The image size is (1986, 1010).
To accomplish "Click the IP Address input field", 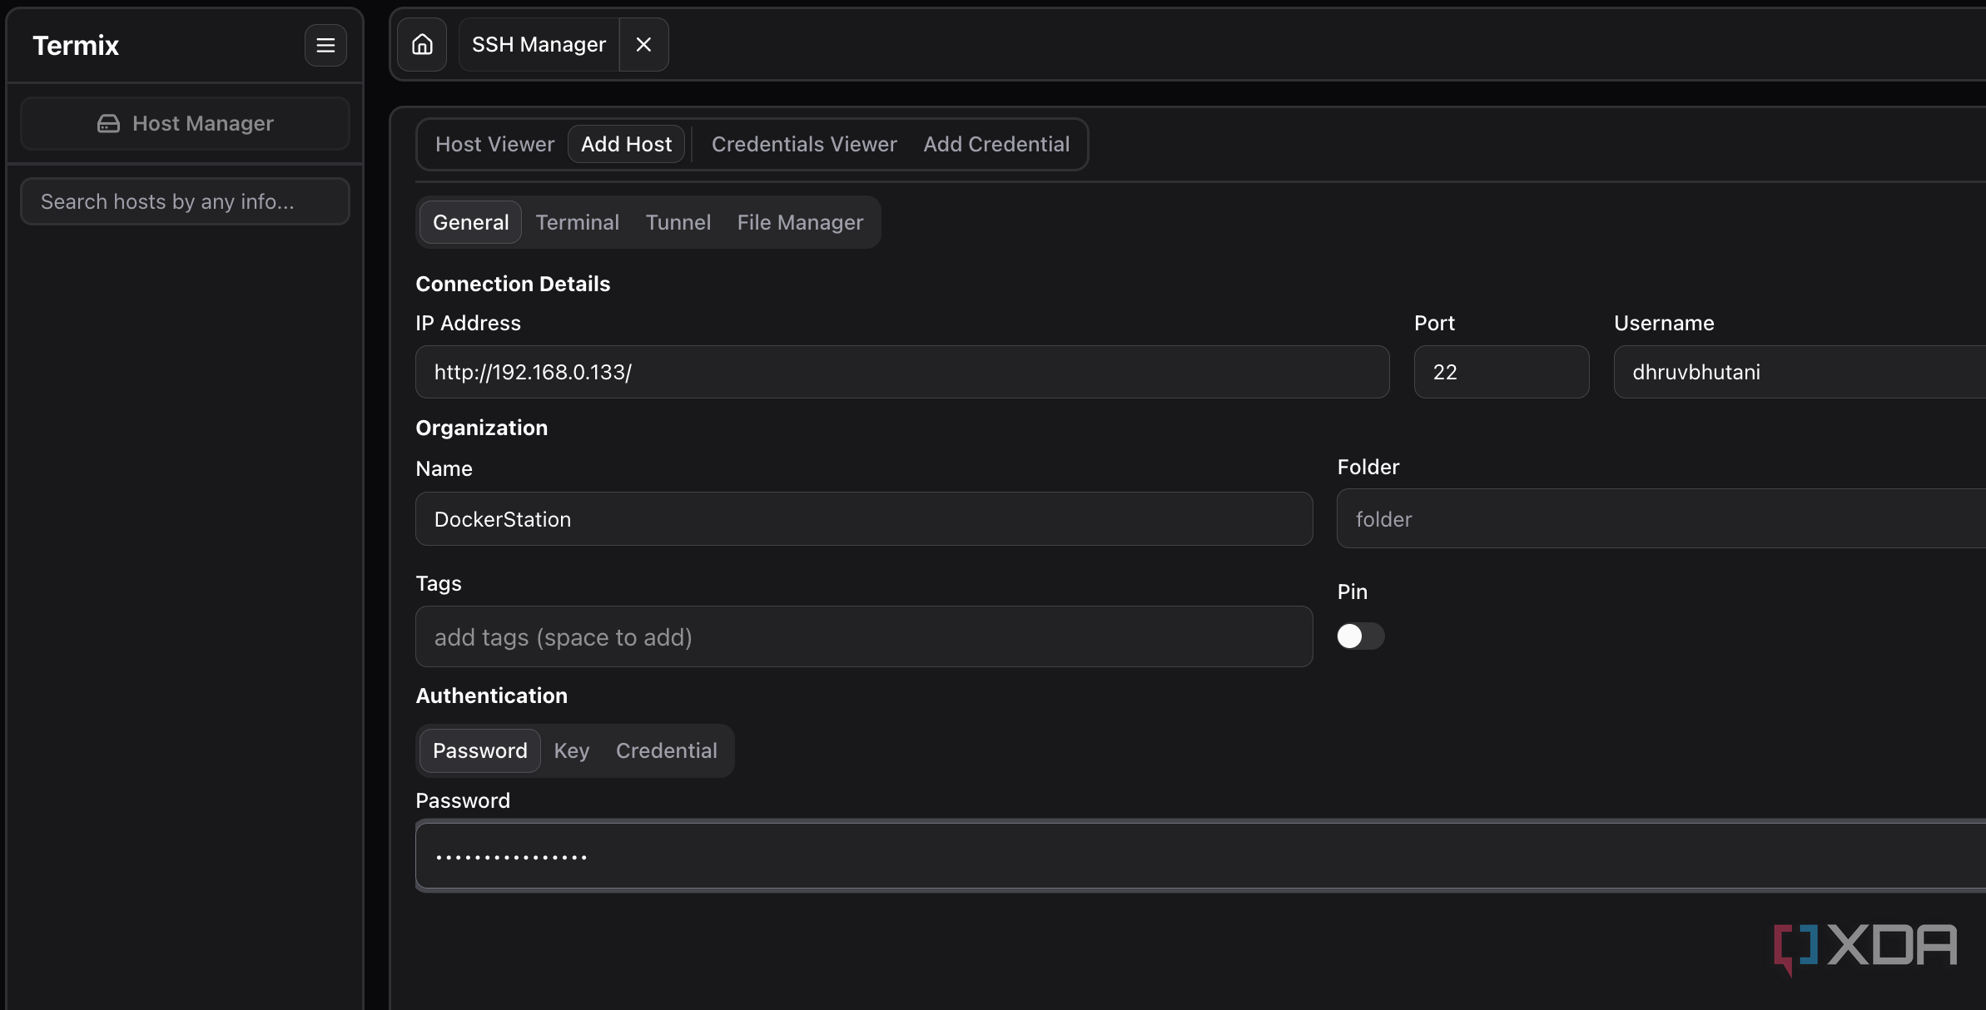I will 902,372.
